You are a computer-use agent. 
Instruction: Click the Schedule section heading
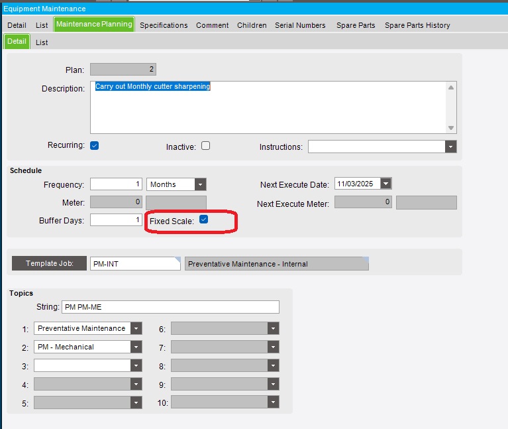pyautogui.click(x=26, y=170)
